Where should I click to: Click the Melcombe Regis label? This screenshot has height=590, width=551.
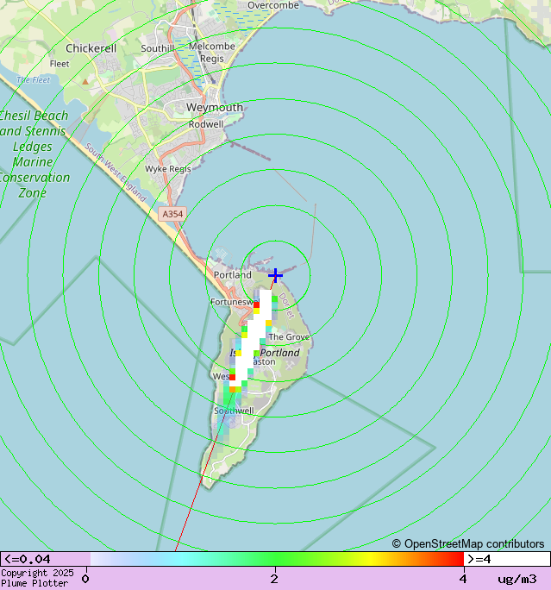tap(212, 53)
